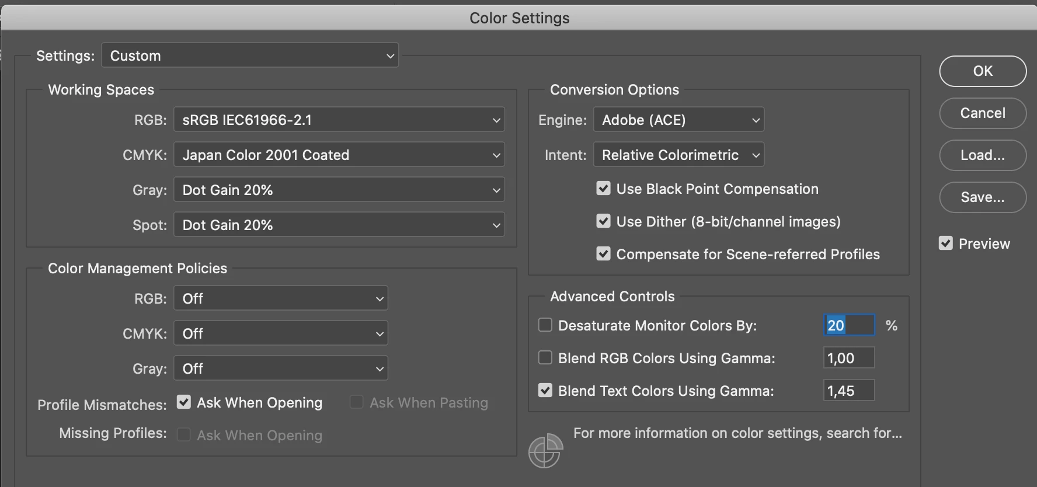This screenshot has width=1037, height=487.
Task: Click the OK button
Action: (x=982, y=71)
